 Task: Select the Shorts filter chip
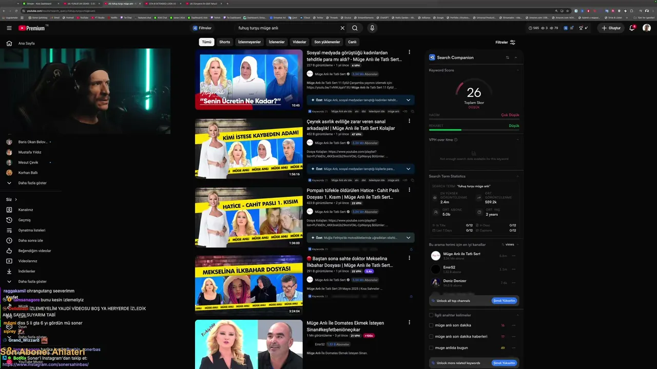pos(225,42)
